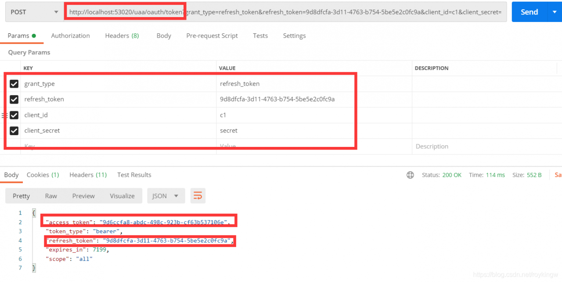This screenshot has width=562, height=282.
Task: Open the POST method dropdown
Action: (x=34, y=12)
